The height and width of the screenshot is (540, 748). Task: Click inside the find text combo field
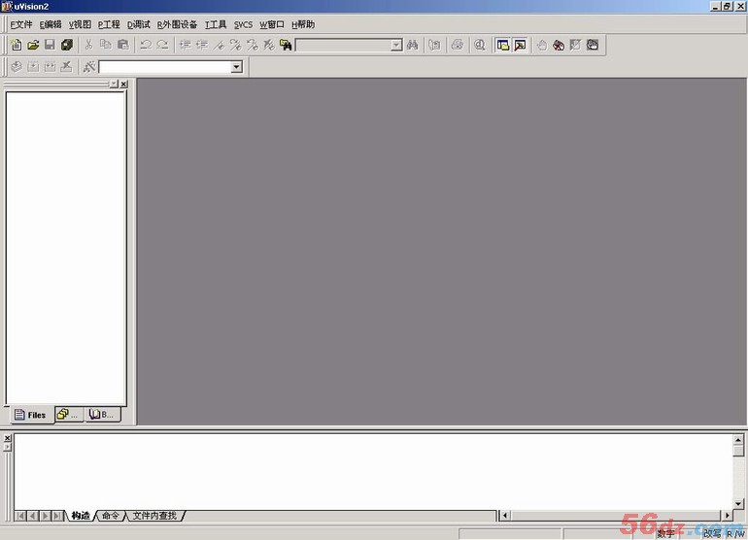pos(344,46)
